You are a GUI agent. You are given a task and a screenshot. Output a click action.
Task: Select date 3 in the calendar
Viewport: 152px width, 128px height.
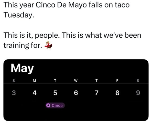14,93
